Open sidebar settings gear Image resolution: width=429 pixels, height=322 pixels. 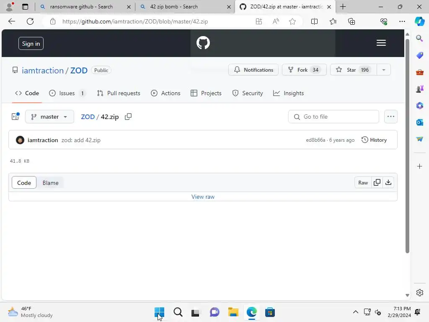[420, 293]
